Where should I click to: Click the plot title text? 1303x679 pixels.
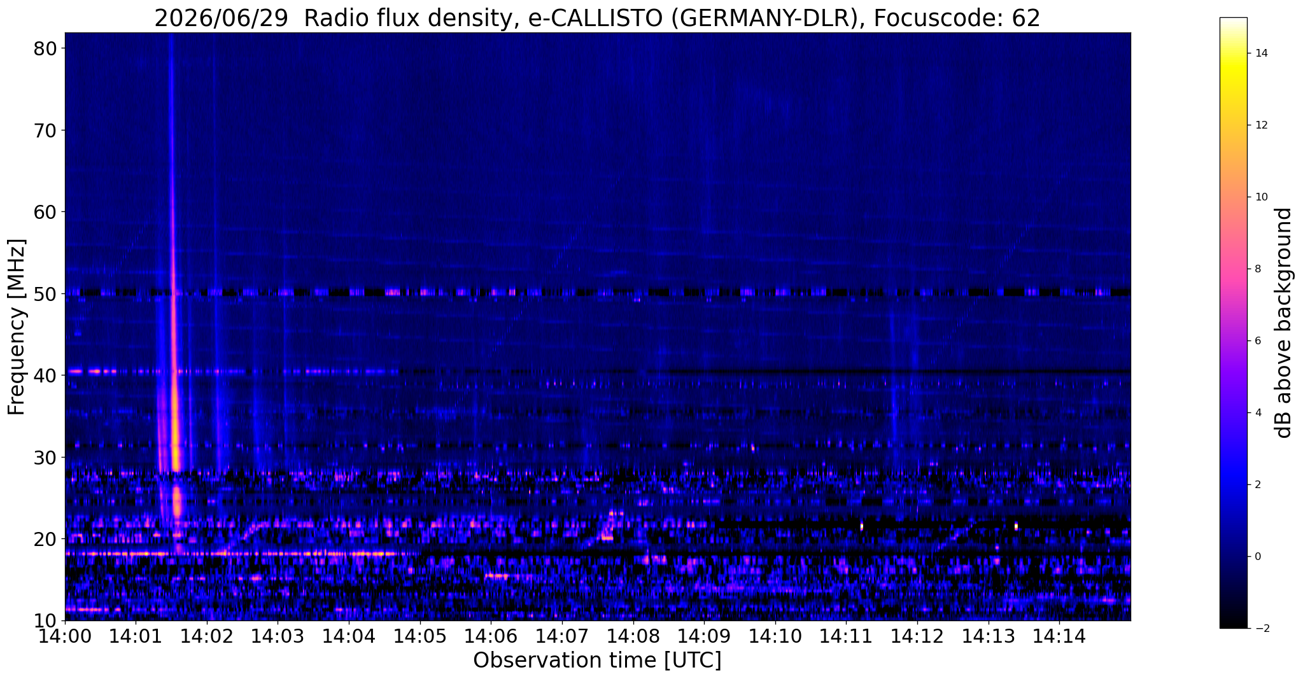click(x=597, y=18)
